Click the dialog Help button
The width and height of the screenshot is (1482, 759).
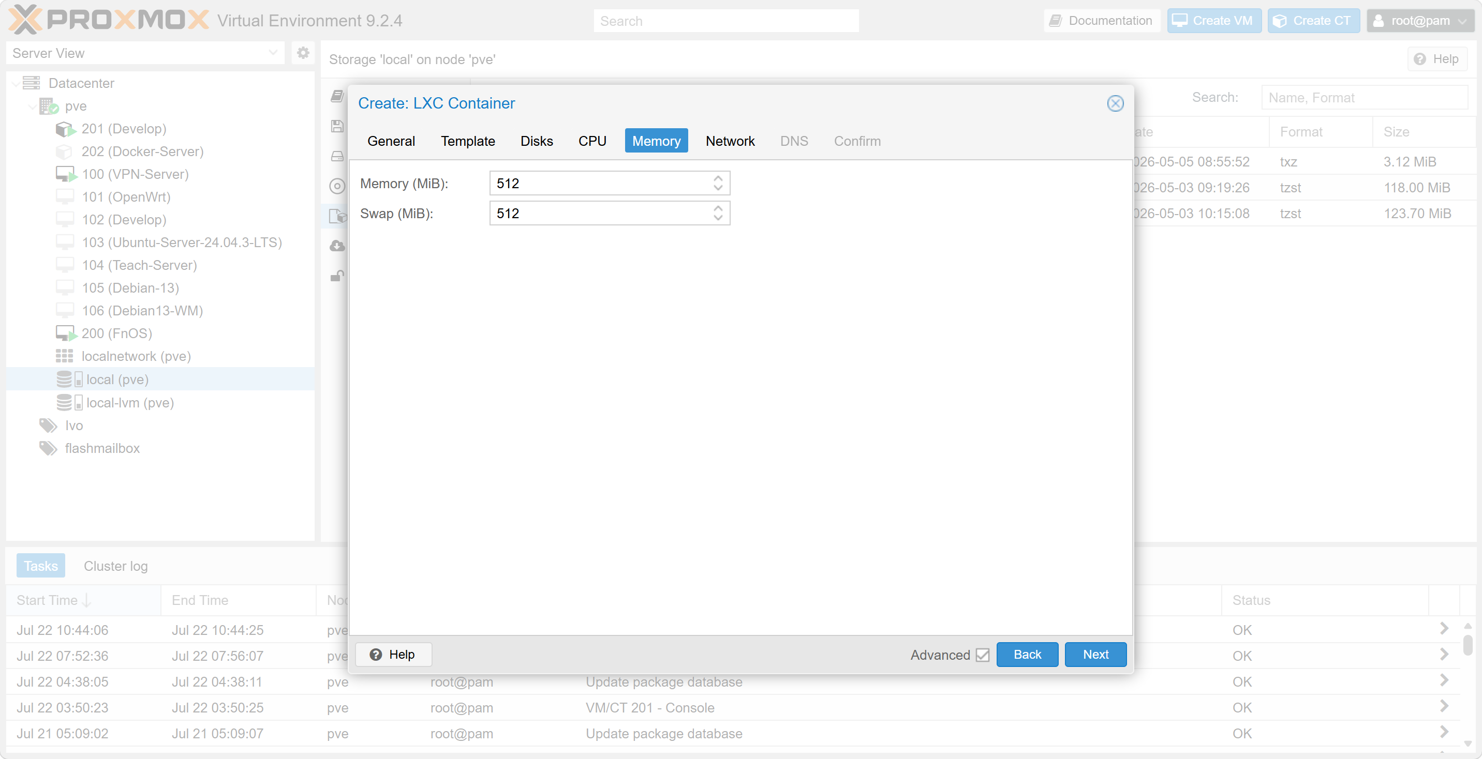(393, 655)
